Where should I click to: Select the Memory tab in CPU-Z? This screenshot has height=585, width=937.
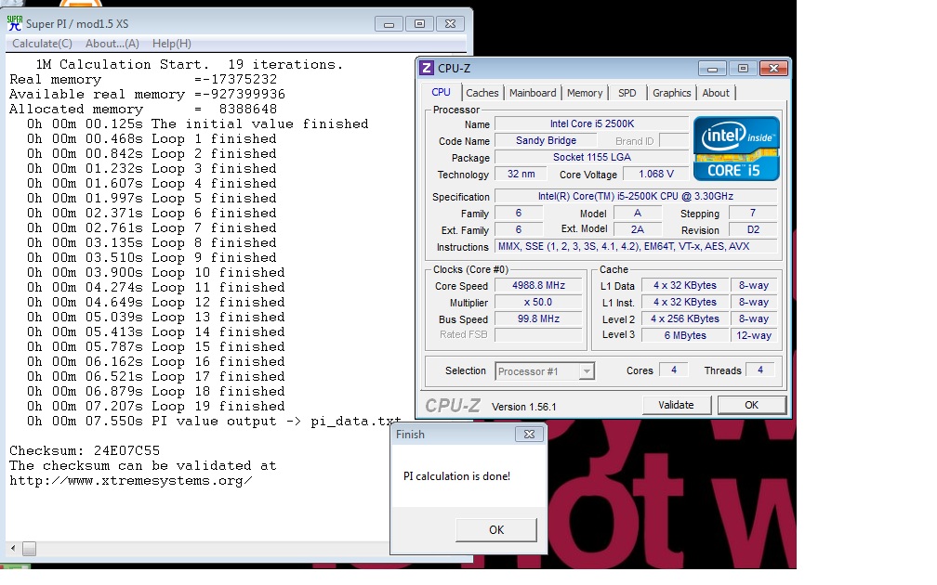pos(585,93)
